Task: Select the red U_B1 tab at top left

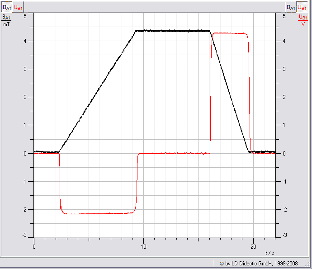Action: tap(18, 7)
